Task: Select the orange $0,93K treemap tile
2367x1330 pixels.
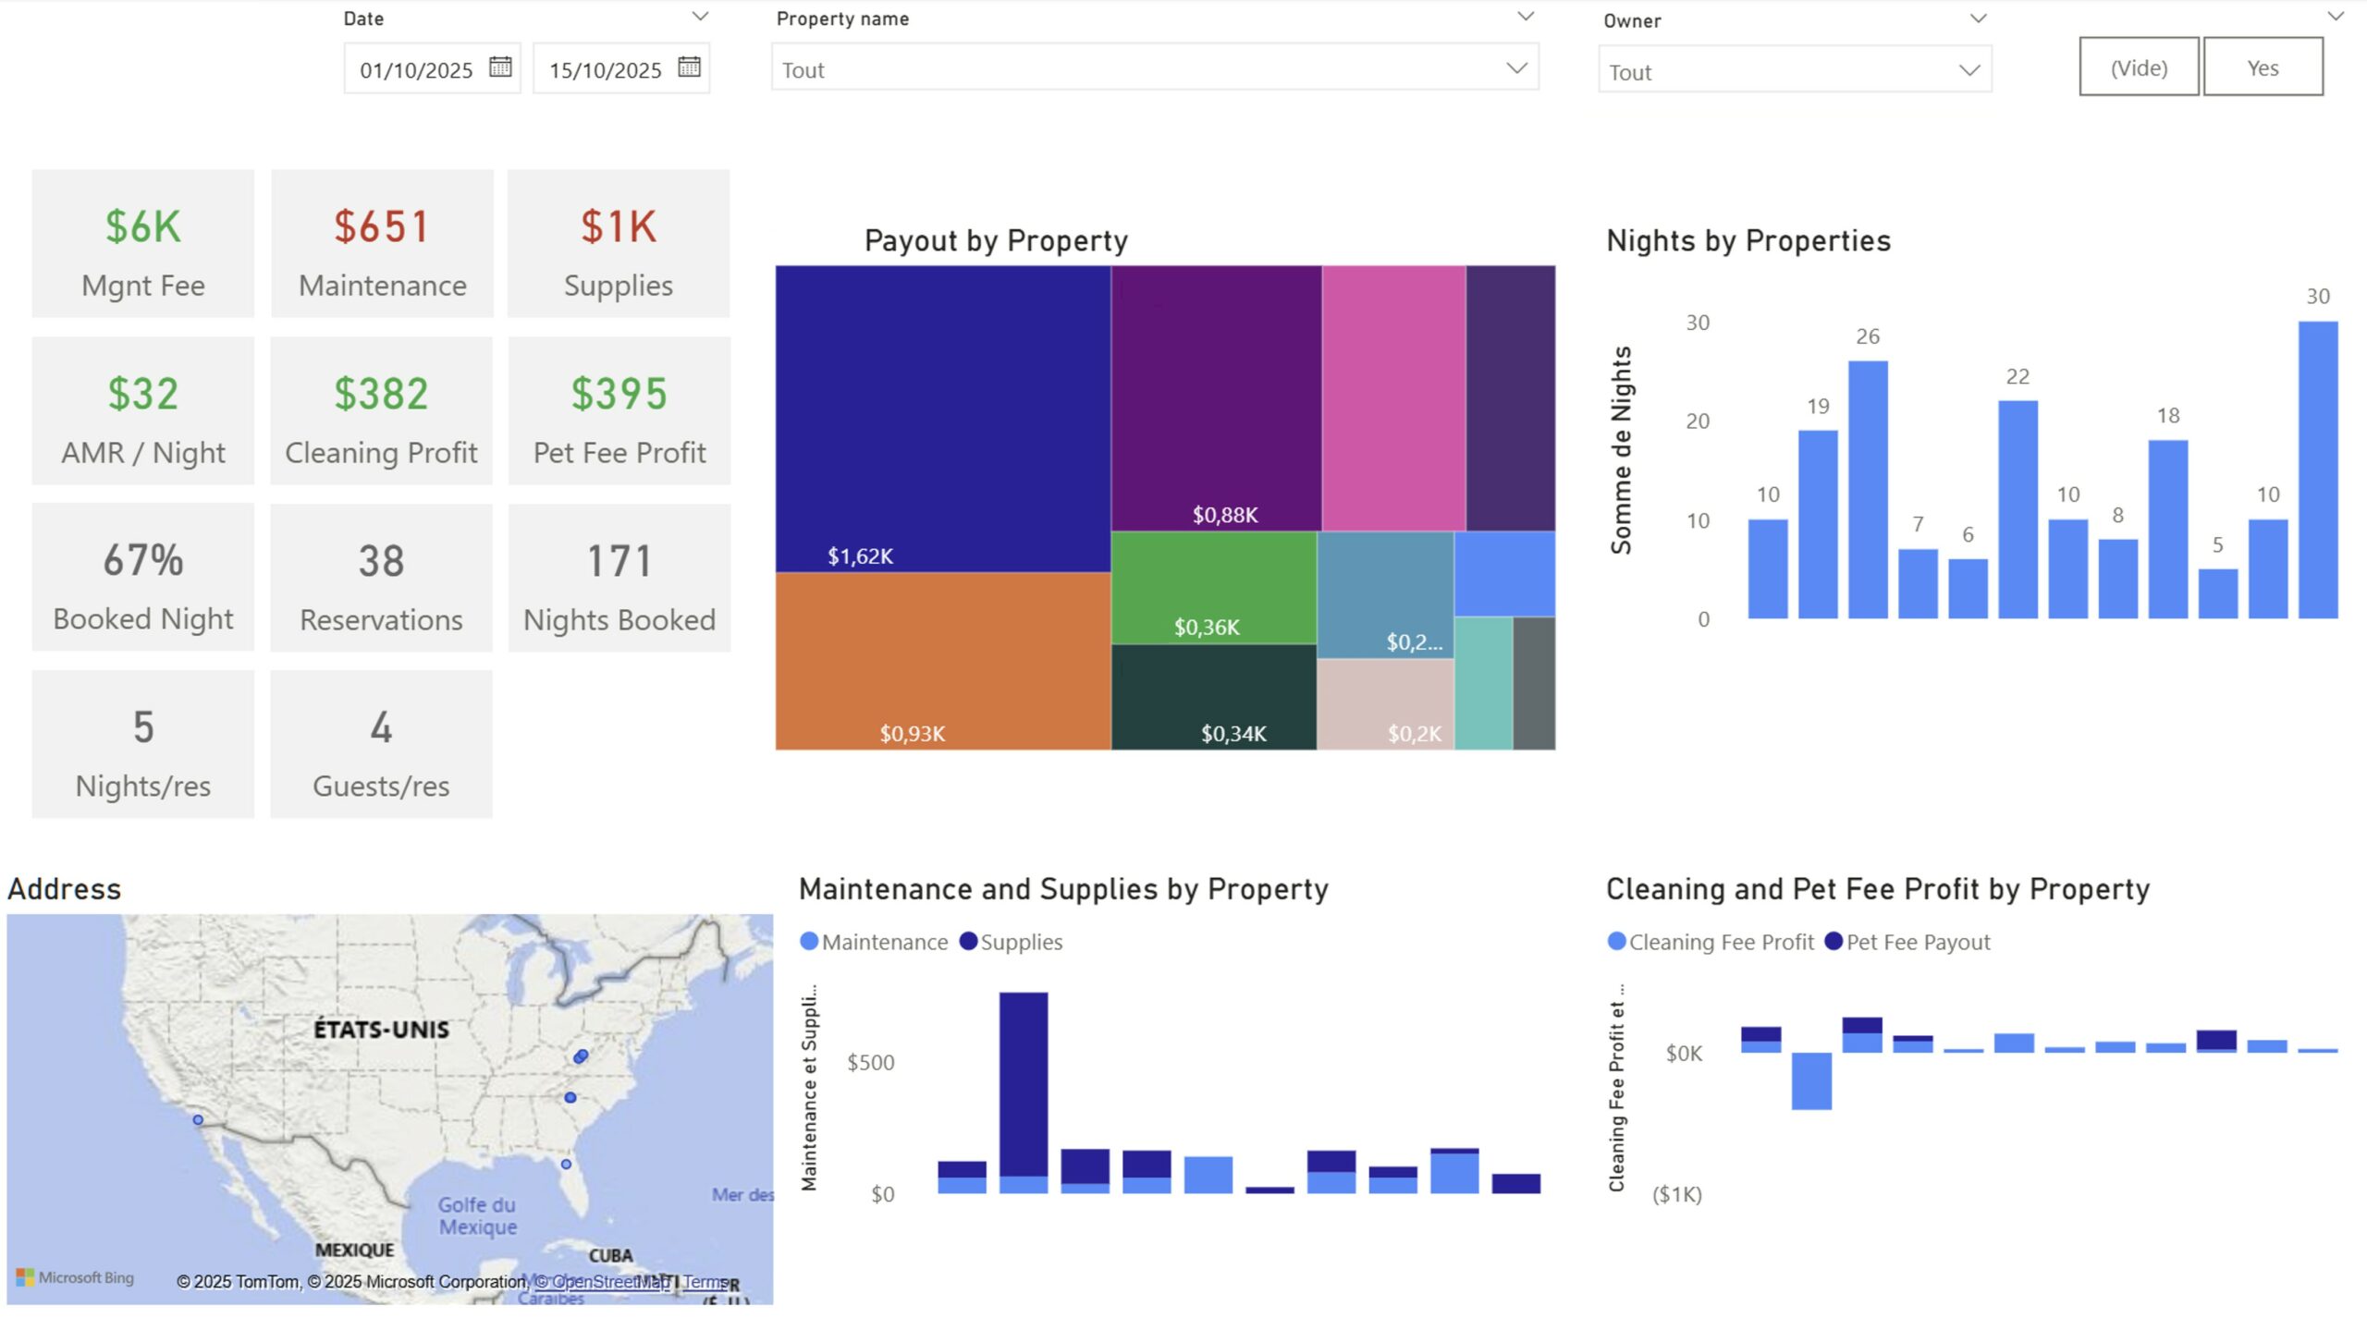Action: click(943, 661)
